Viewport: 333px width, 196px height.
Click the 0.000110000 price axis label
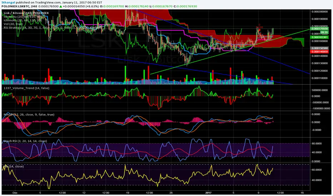320,78
